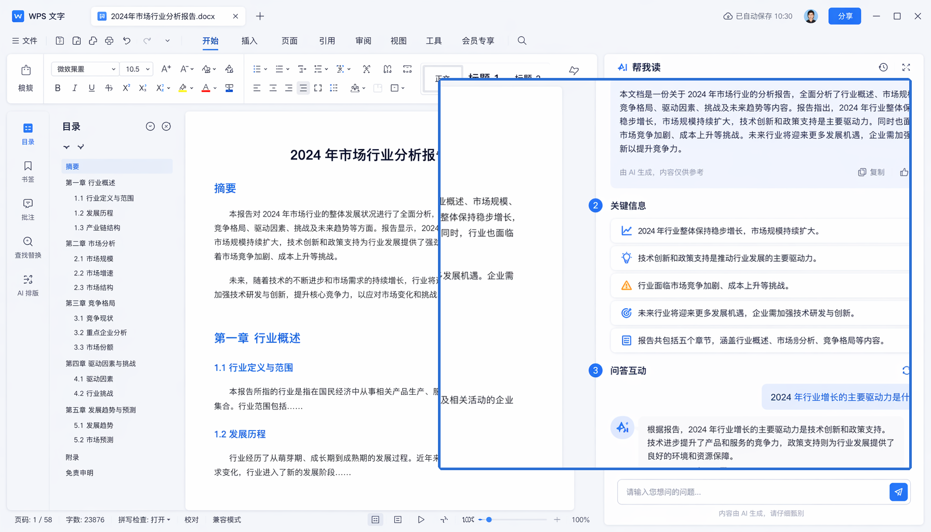Open the 批注 comments sidebar icon
Image resolution: width=931 pixels, height=532 pixels.
pyautogui.click(x=28, y=209)
